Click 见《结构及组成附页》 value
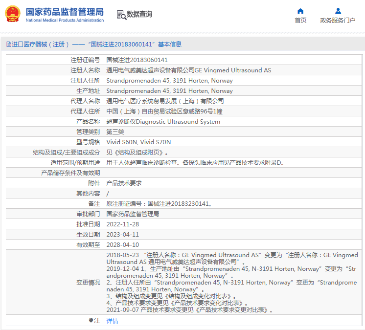Screen dimensions: 365x330 click(x=137, y=153)
